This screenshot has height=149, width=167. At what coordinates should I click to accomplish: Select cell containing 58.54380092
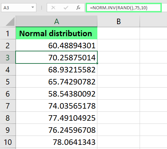[x=56, y=94]
